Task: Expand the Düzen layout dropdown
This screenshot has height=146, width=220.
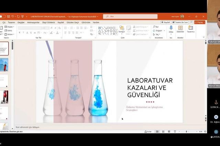Action: 10,27
